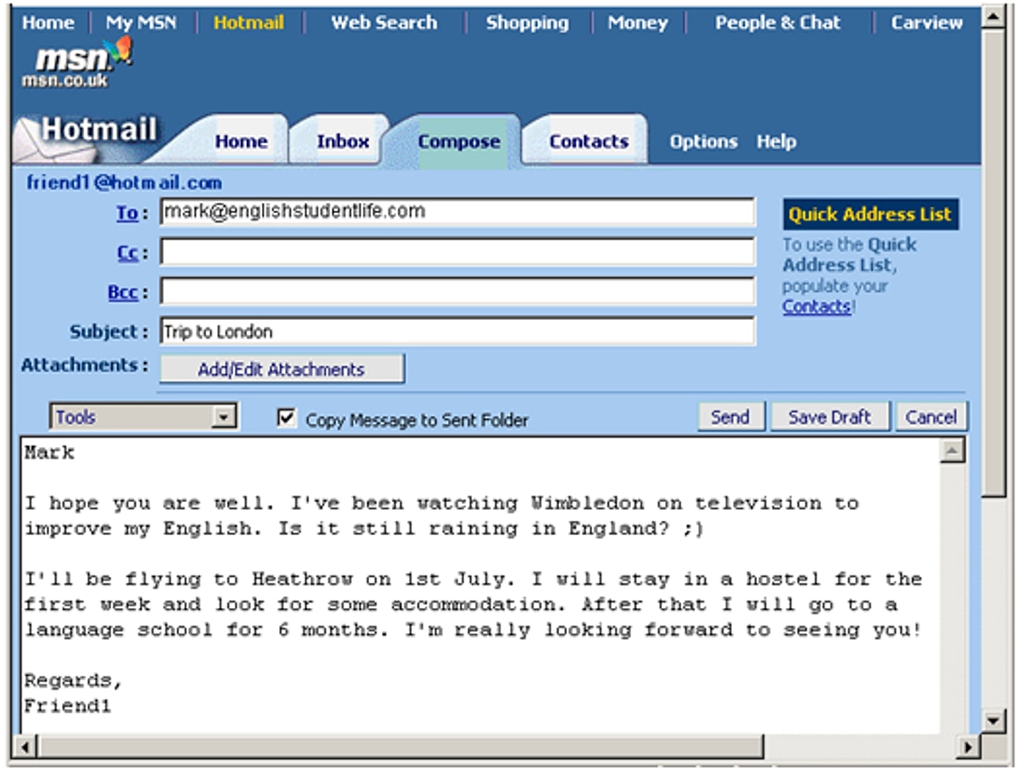
Task: Save the message with Save Draft
Action: click(829, 417)
